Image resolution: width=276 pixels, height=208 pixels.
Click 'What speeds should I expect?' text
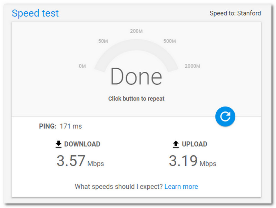[x=119, y=187]
